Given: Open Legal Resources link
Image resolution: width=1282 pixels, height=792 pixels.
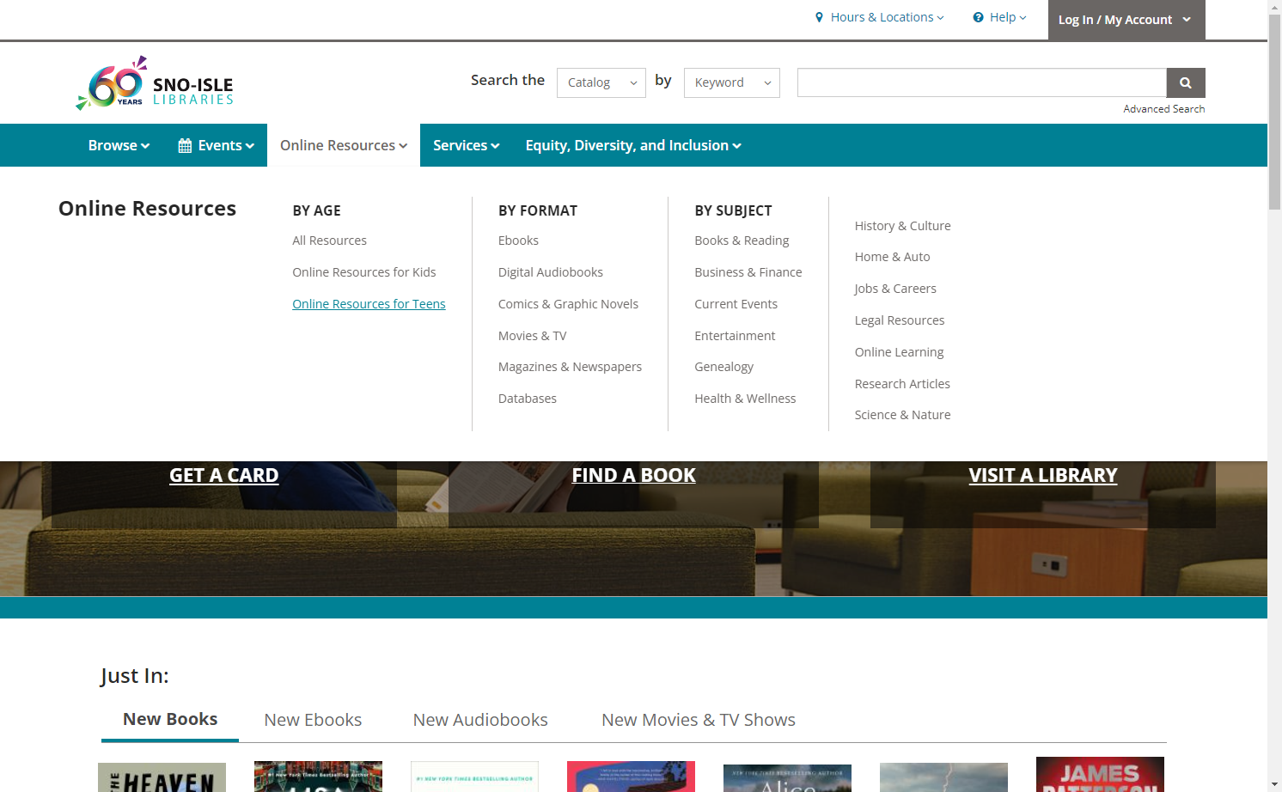Looking at the screenshot, I should click(x=900, y=320).
